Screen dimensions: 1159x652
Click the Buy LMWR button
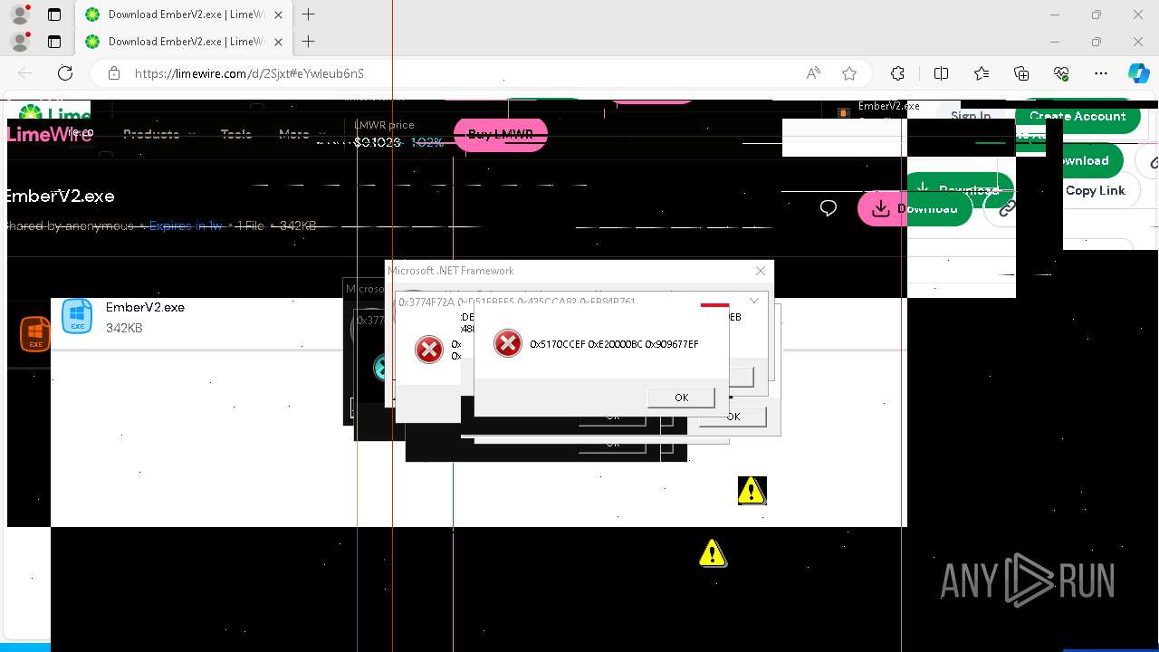pyautogui.click(x=501, y=134)
